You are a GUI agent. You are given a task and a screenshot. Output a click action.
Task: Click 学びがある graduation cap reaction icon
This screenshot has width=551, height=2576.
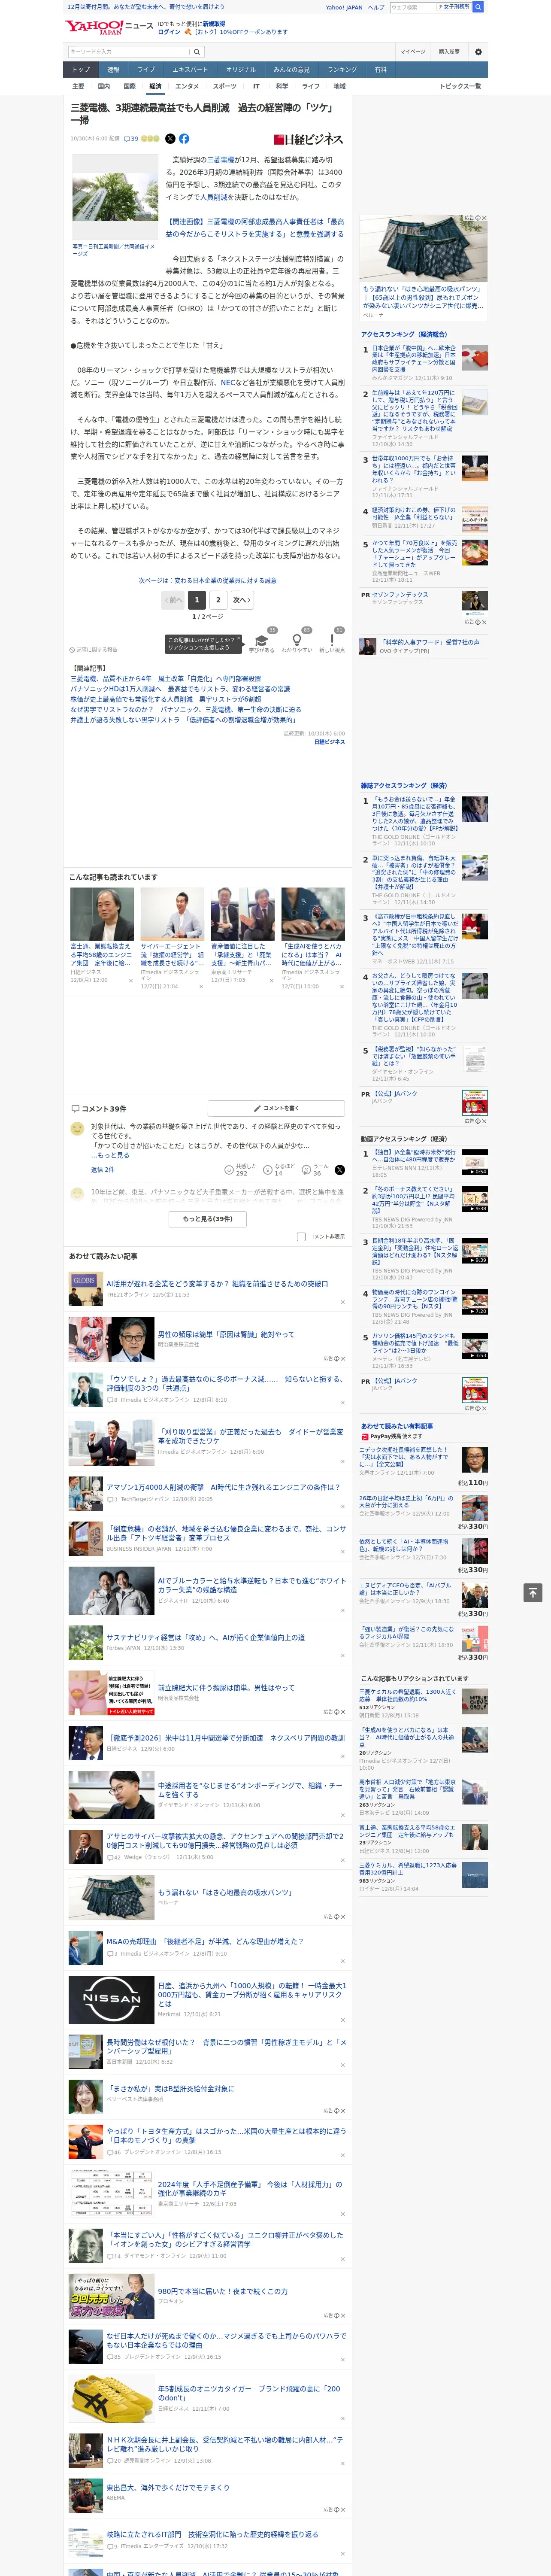[262, 640]
